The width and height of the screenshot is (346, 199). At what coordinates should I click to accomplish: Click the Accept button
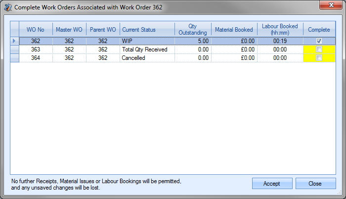(x=272, y=184)
